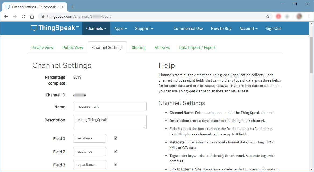Screen dimensions: 314x172
Task: Click the browser forward arrow
Action: [15, 16]
